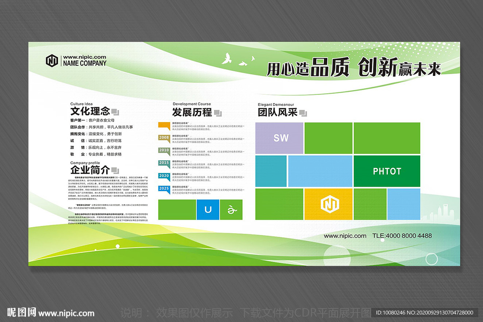Screen dimensions: 483x322
Task: Click the gray square icon beside 发展历程
Action: 218,113
